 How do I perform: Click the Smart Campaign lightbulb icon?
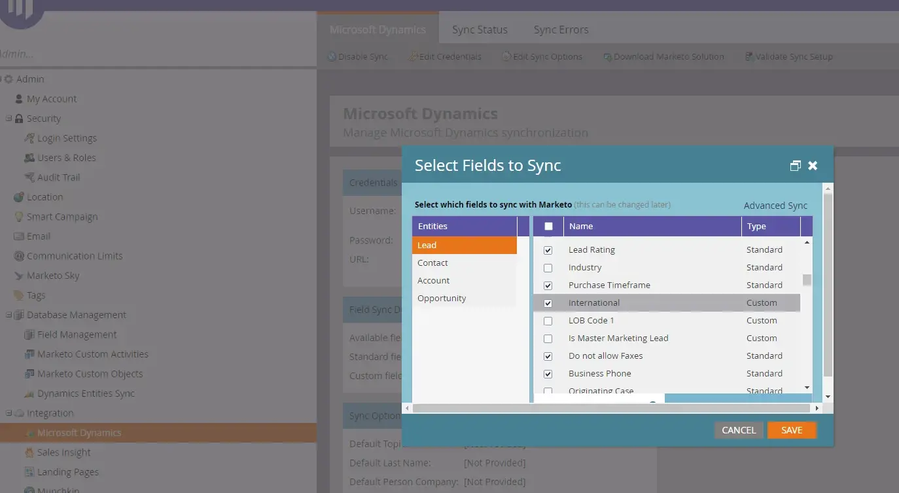coord(19,217)
